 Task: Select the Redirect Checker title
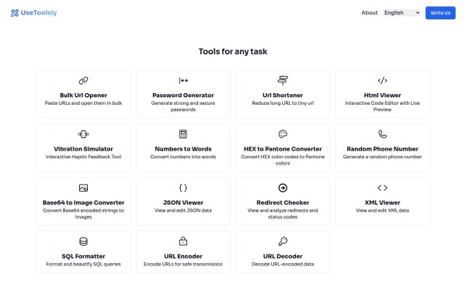283,203
